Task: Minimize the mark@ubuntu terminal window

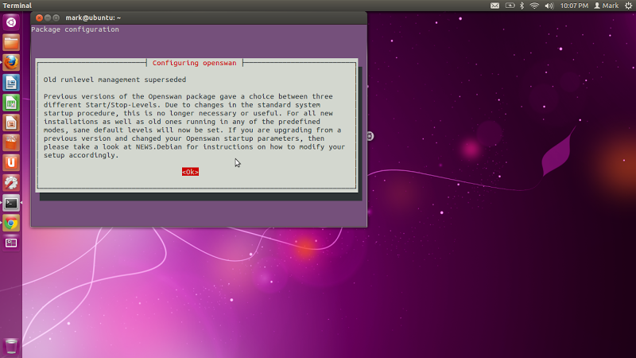Action: 48,18
